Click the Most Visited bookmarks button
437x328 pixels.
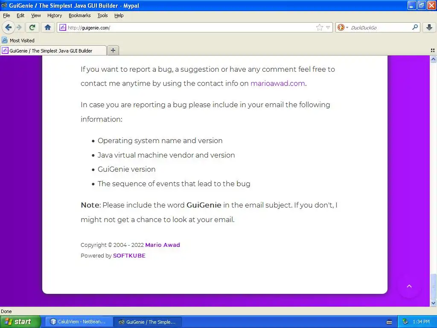click(18, 41)
